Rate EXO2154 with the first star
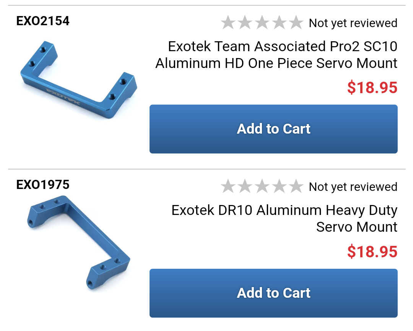The height and width of the screenshot is (331, 413). coord(228,23)
